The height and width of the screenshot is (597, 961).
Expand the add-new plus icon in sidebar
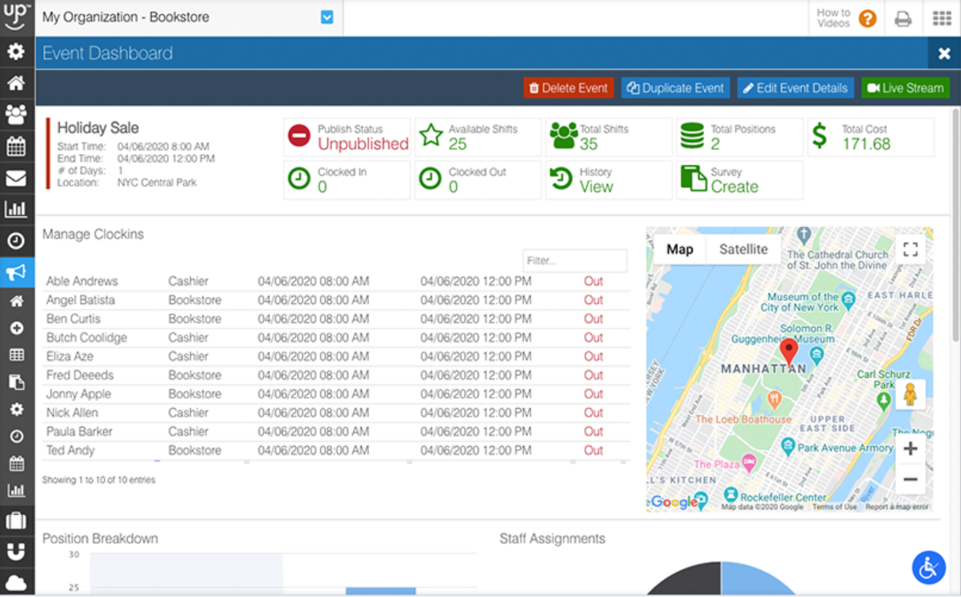(17, 328)
